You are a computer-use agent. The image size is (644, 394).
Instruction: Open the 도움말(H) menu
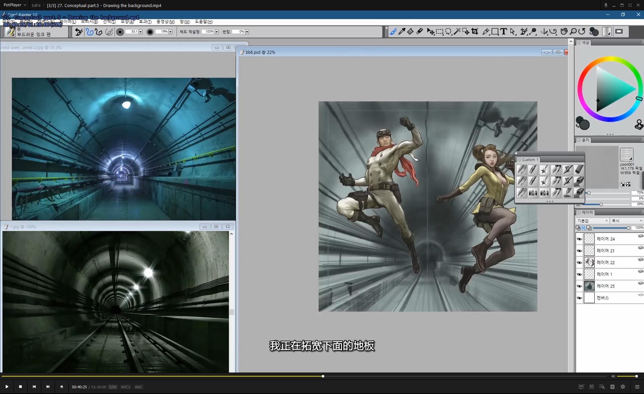(x=204, y=22)
